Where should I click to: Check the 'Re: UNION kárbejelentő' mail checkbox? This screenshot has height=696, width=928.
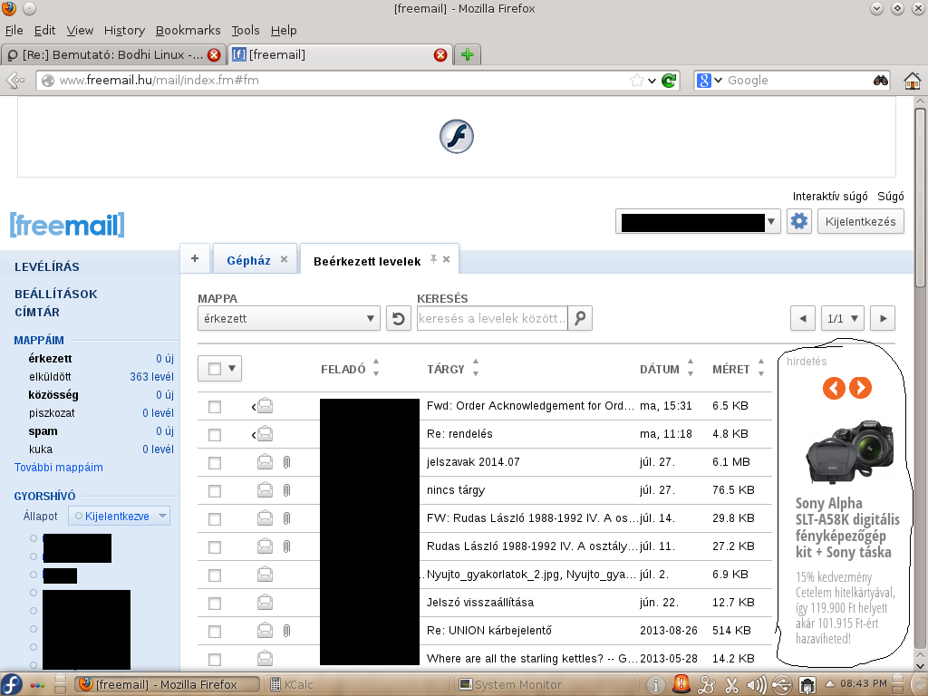215,632
